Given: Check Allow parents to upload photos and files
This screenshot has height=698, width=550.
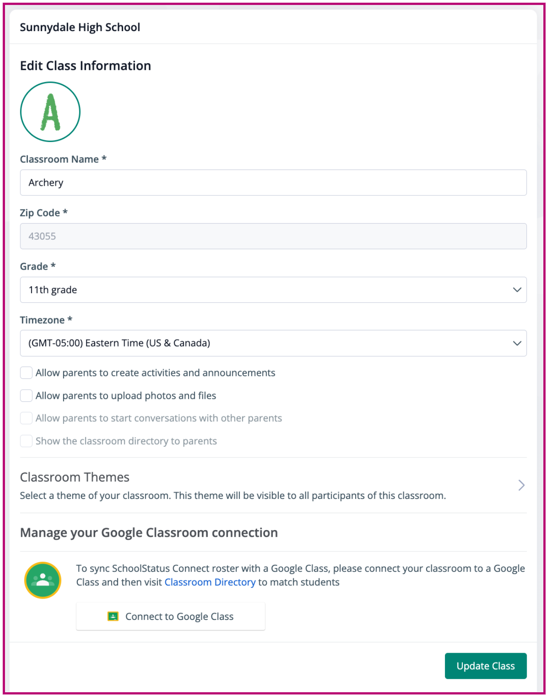Looking at the screenshot, I should (x=27, y=396).
